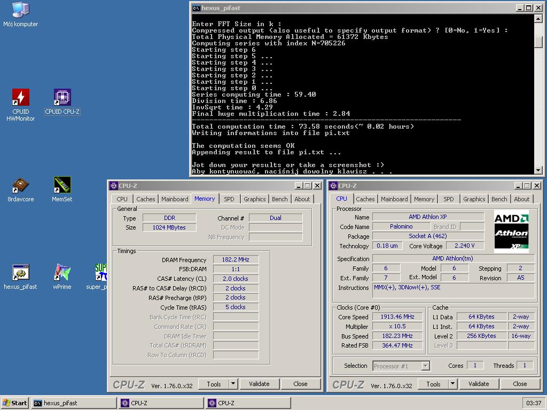Open the Processor #1 selection dropdown
This screenshot has height=410, width=547.
pos(401,366)
